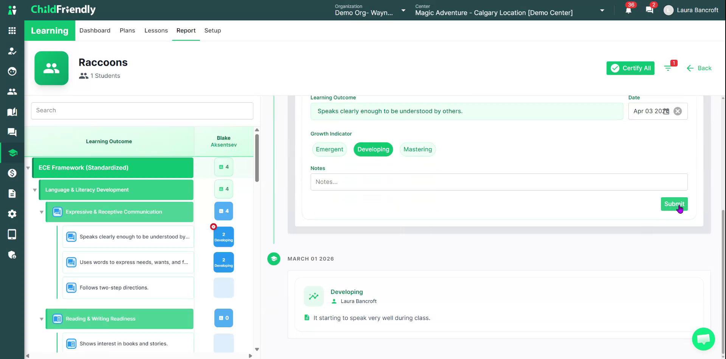Click the Raccoons group avatar icon
The height and width of the screenshot is (359, 726).
pyautogui.click(x=51, y=68)
